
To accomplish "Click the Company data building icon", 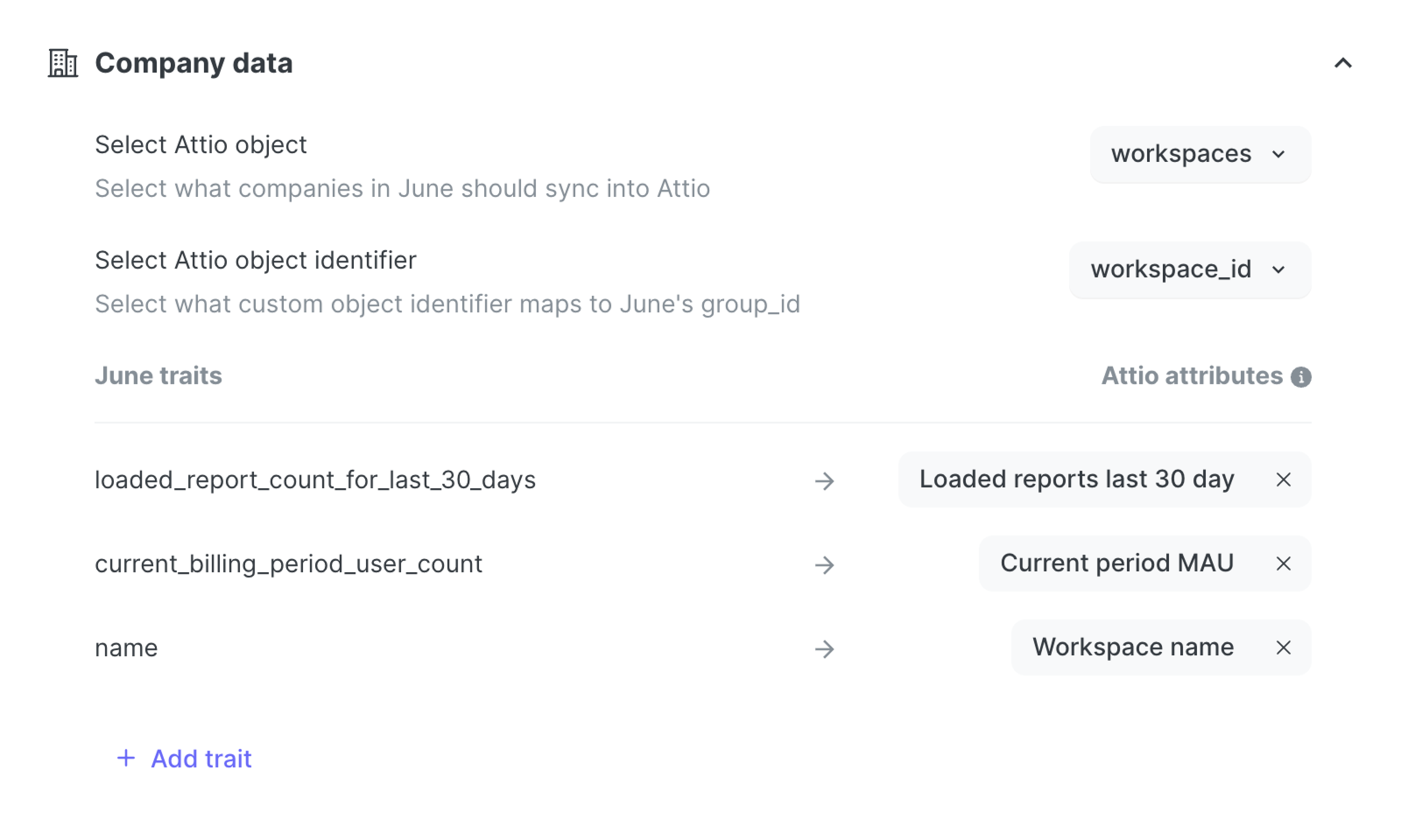I will point(62,63).
